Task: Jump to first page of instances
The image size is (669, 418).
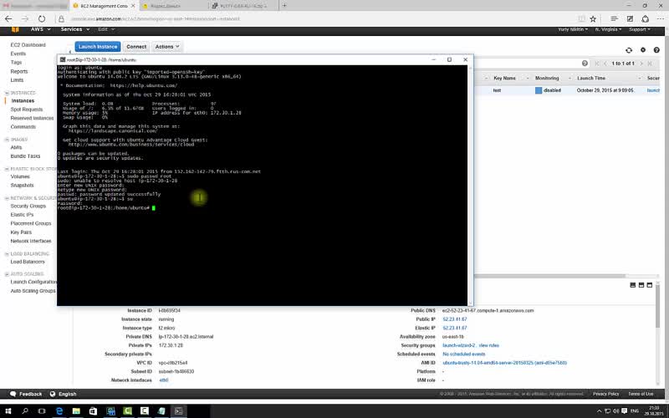Action: pos(597,64)
